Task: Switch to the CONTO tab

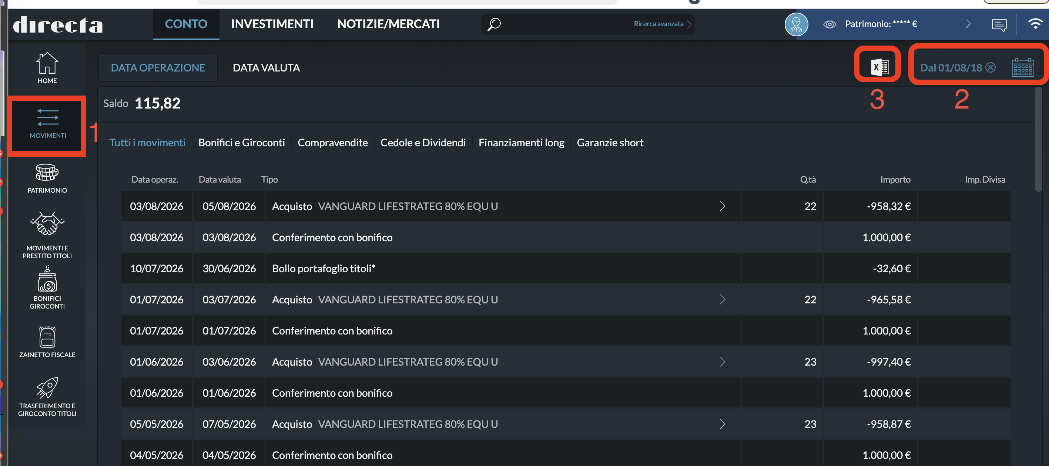Action: 186,24
